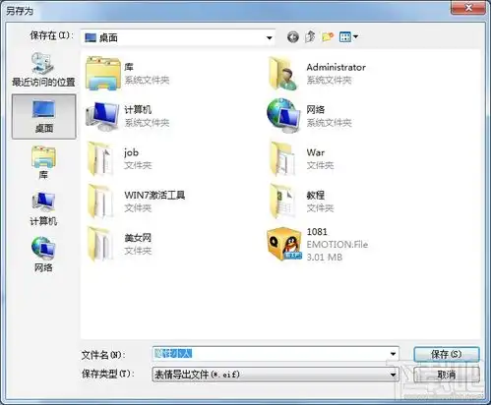The height and width of the screenshot is (405, 491).
Task: Select 库 in the left places bar
Action: pos(43,162)
